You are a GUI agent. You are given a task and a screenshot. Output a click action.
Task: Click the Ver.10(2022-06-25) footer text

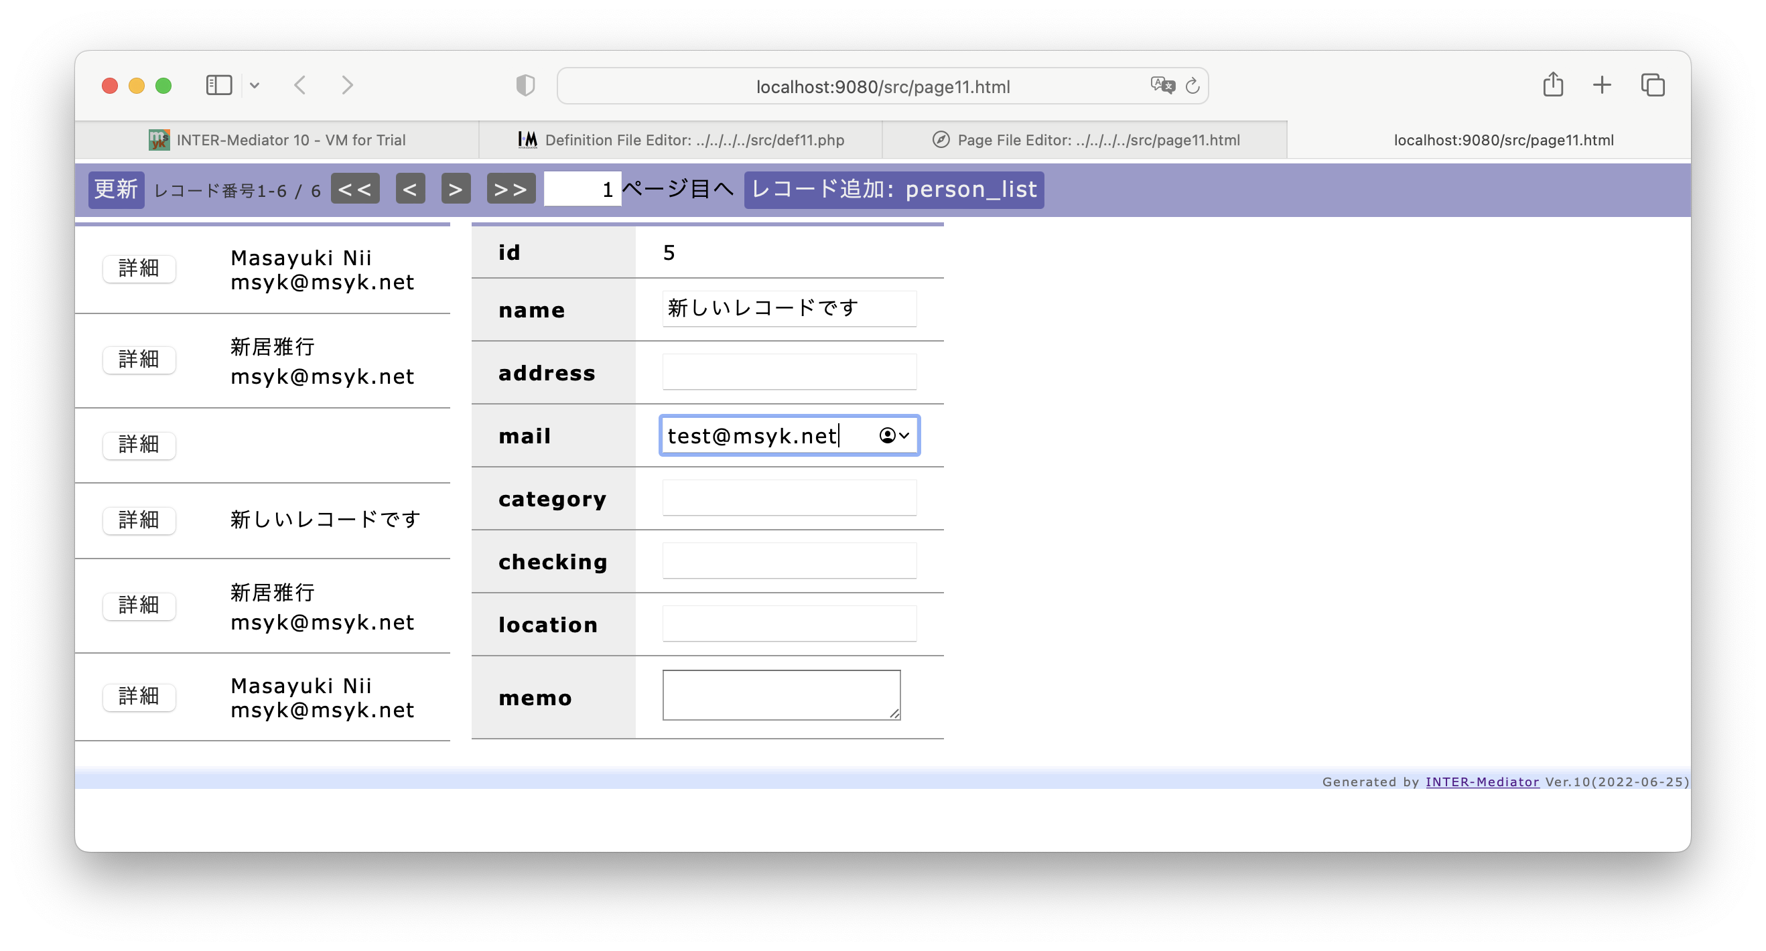pyautogui.click(x=1617, y=782)
